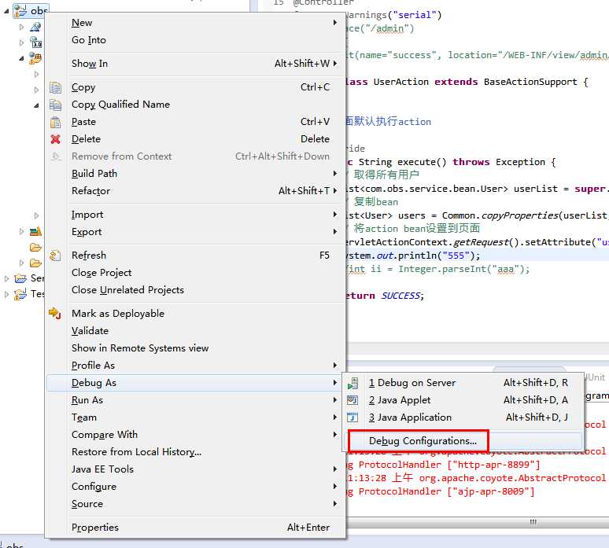Click the Java Applet icon

coord(352,400)
